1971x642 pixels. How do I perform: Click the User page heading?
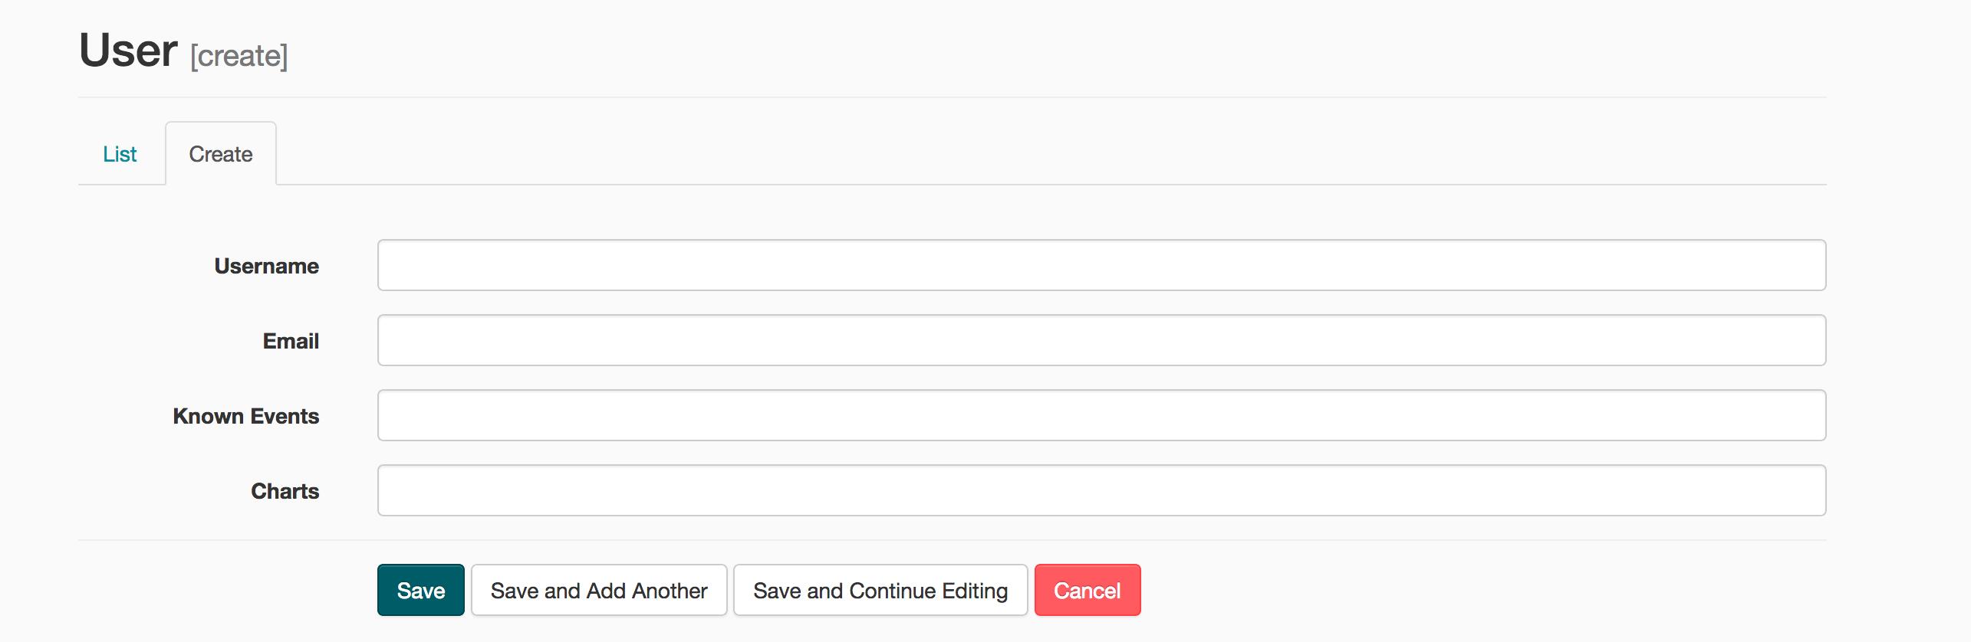[129, 51]
